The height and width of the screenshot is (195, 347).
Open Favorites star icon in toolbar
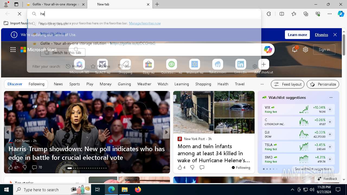(x=294, y=14)
